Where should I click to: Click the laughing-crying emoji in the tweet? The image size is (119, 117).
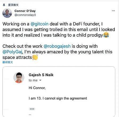pyautogui.click(x=106, y=35)
